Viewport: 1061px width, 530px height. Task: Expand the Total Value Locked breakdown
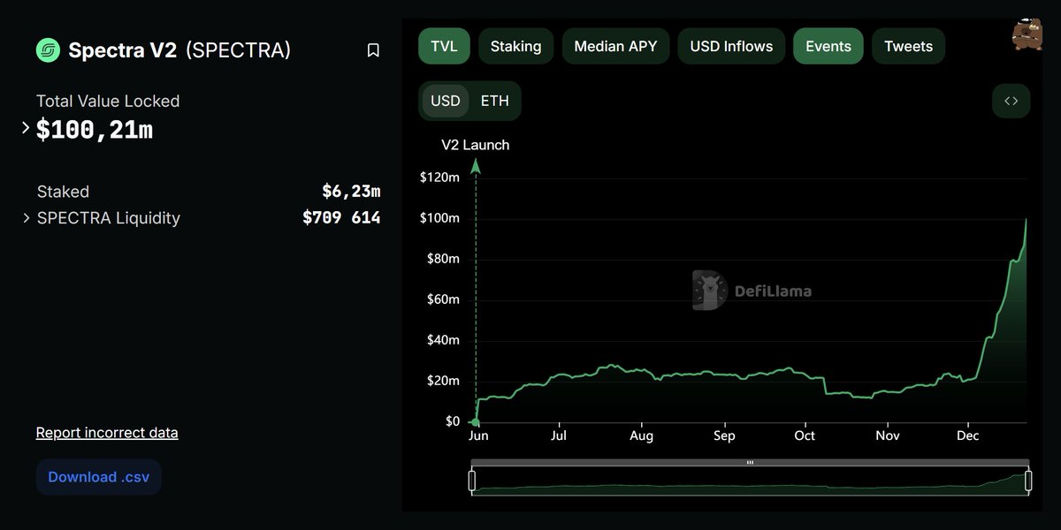pos(26,129)
